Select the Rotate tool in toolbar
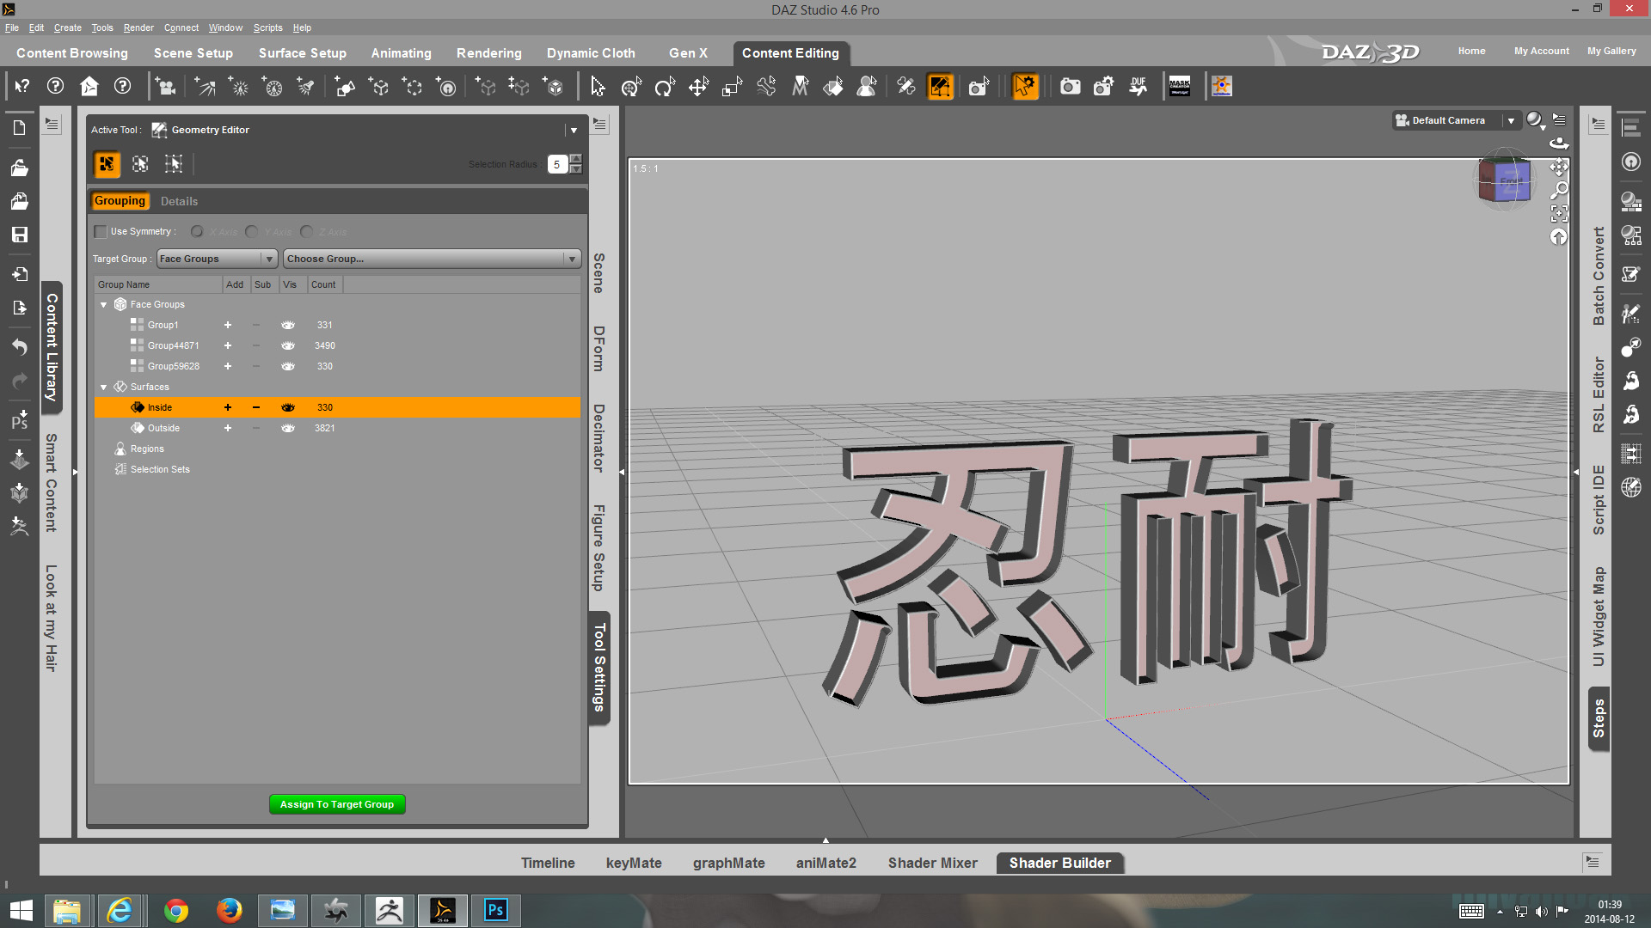Screen dimensions: 1651x928 [x=665, y=87]
